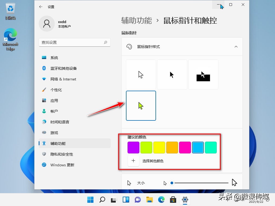This screenshot has width=275, height=206.
Task: Open taskbar Search
Action: click(102, 200)
